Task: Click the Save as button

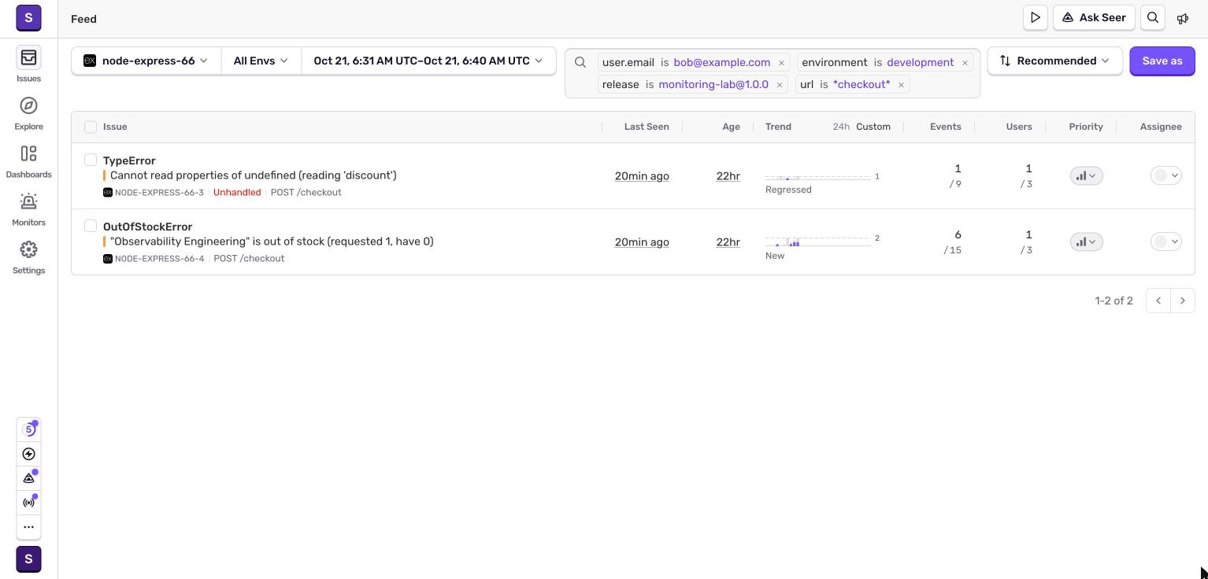Action: tap(1162, 61)
